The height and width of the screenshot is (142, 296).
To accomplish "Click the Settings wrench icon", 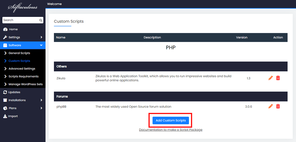I will pos(5,37).
